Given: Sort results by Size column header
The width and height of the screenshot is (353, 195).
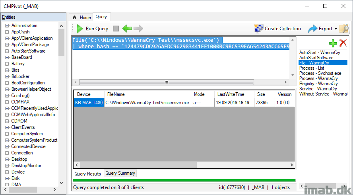Looking at the screenshot, I should point(264,94).
